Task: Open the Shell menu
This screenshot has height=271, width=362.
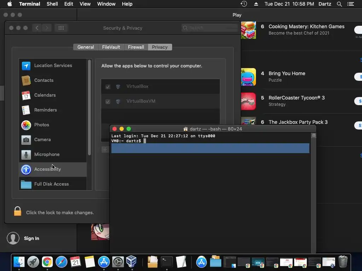Action: [52, 4]
